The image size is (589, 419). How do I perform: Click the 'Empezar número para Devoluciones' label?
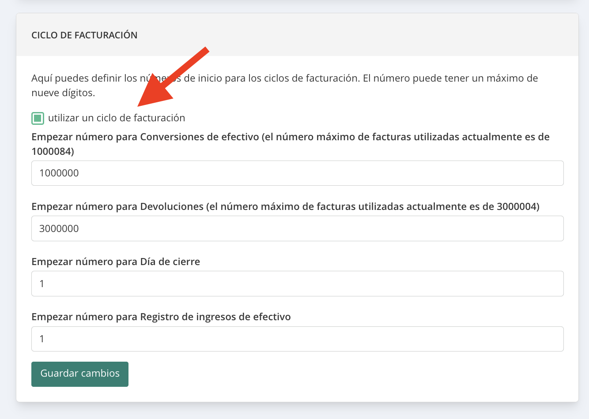(x=117, y=206)
